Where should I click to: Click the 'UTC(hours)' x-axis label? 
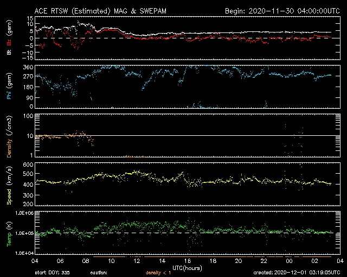click(187, 268)
